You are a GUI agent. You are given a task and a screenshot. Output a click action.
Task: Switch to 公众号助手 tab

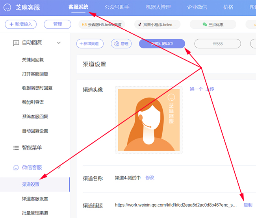point(117,7)
